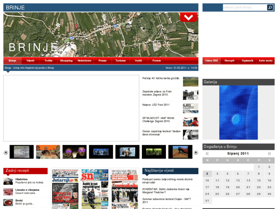278x209 pixels.
Task: Click the search magnifier icon
Action: point(270,7)
